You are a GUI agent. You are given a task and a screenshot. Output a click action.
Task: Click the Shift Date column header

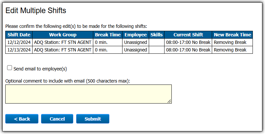point(19,35)
